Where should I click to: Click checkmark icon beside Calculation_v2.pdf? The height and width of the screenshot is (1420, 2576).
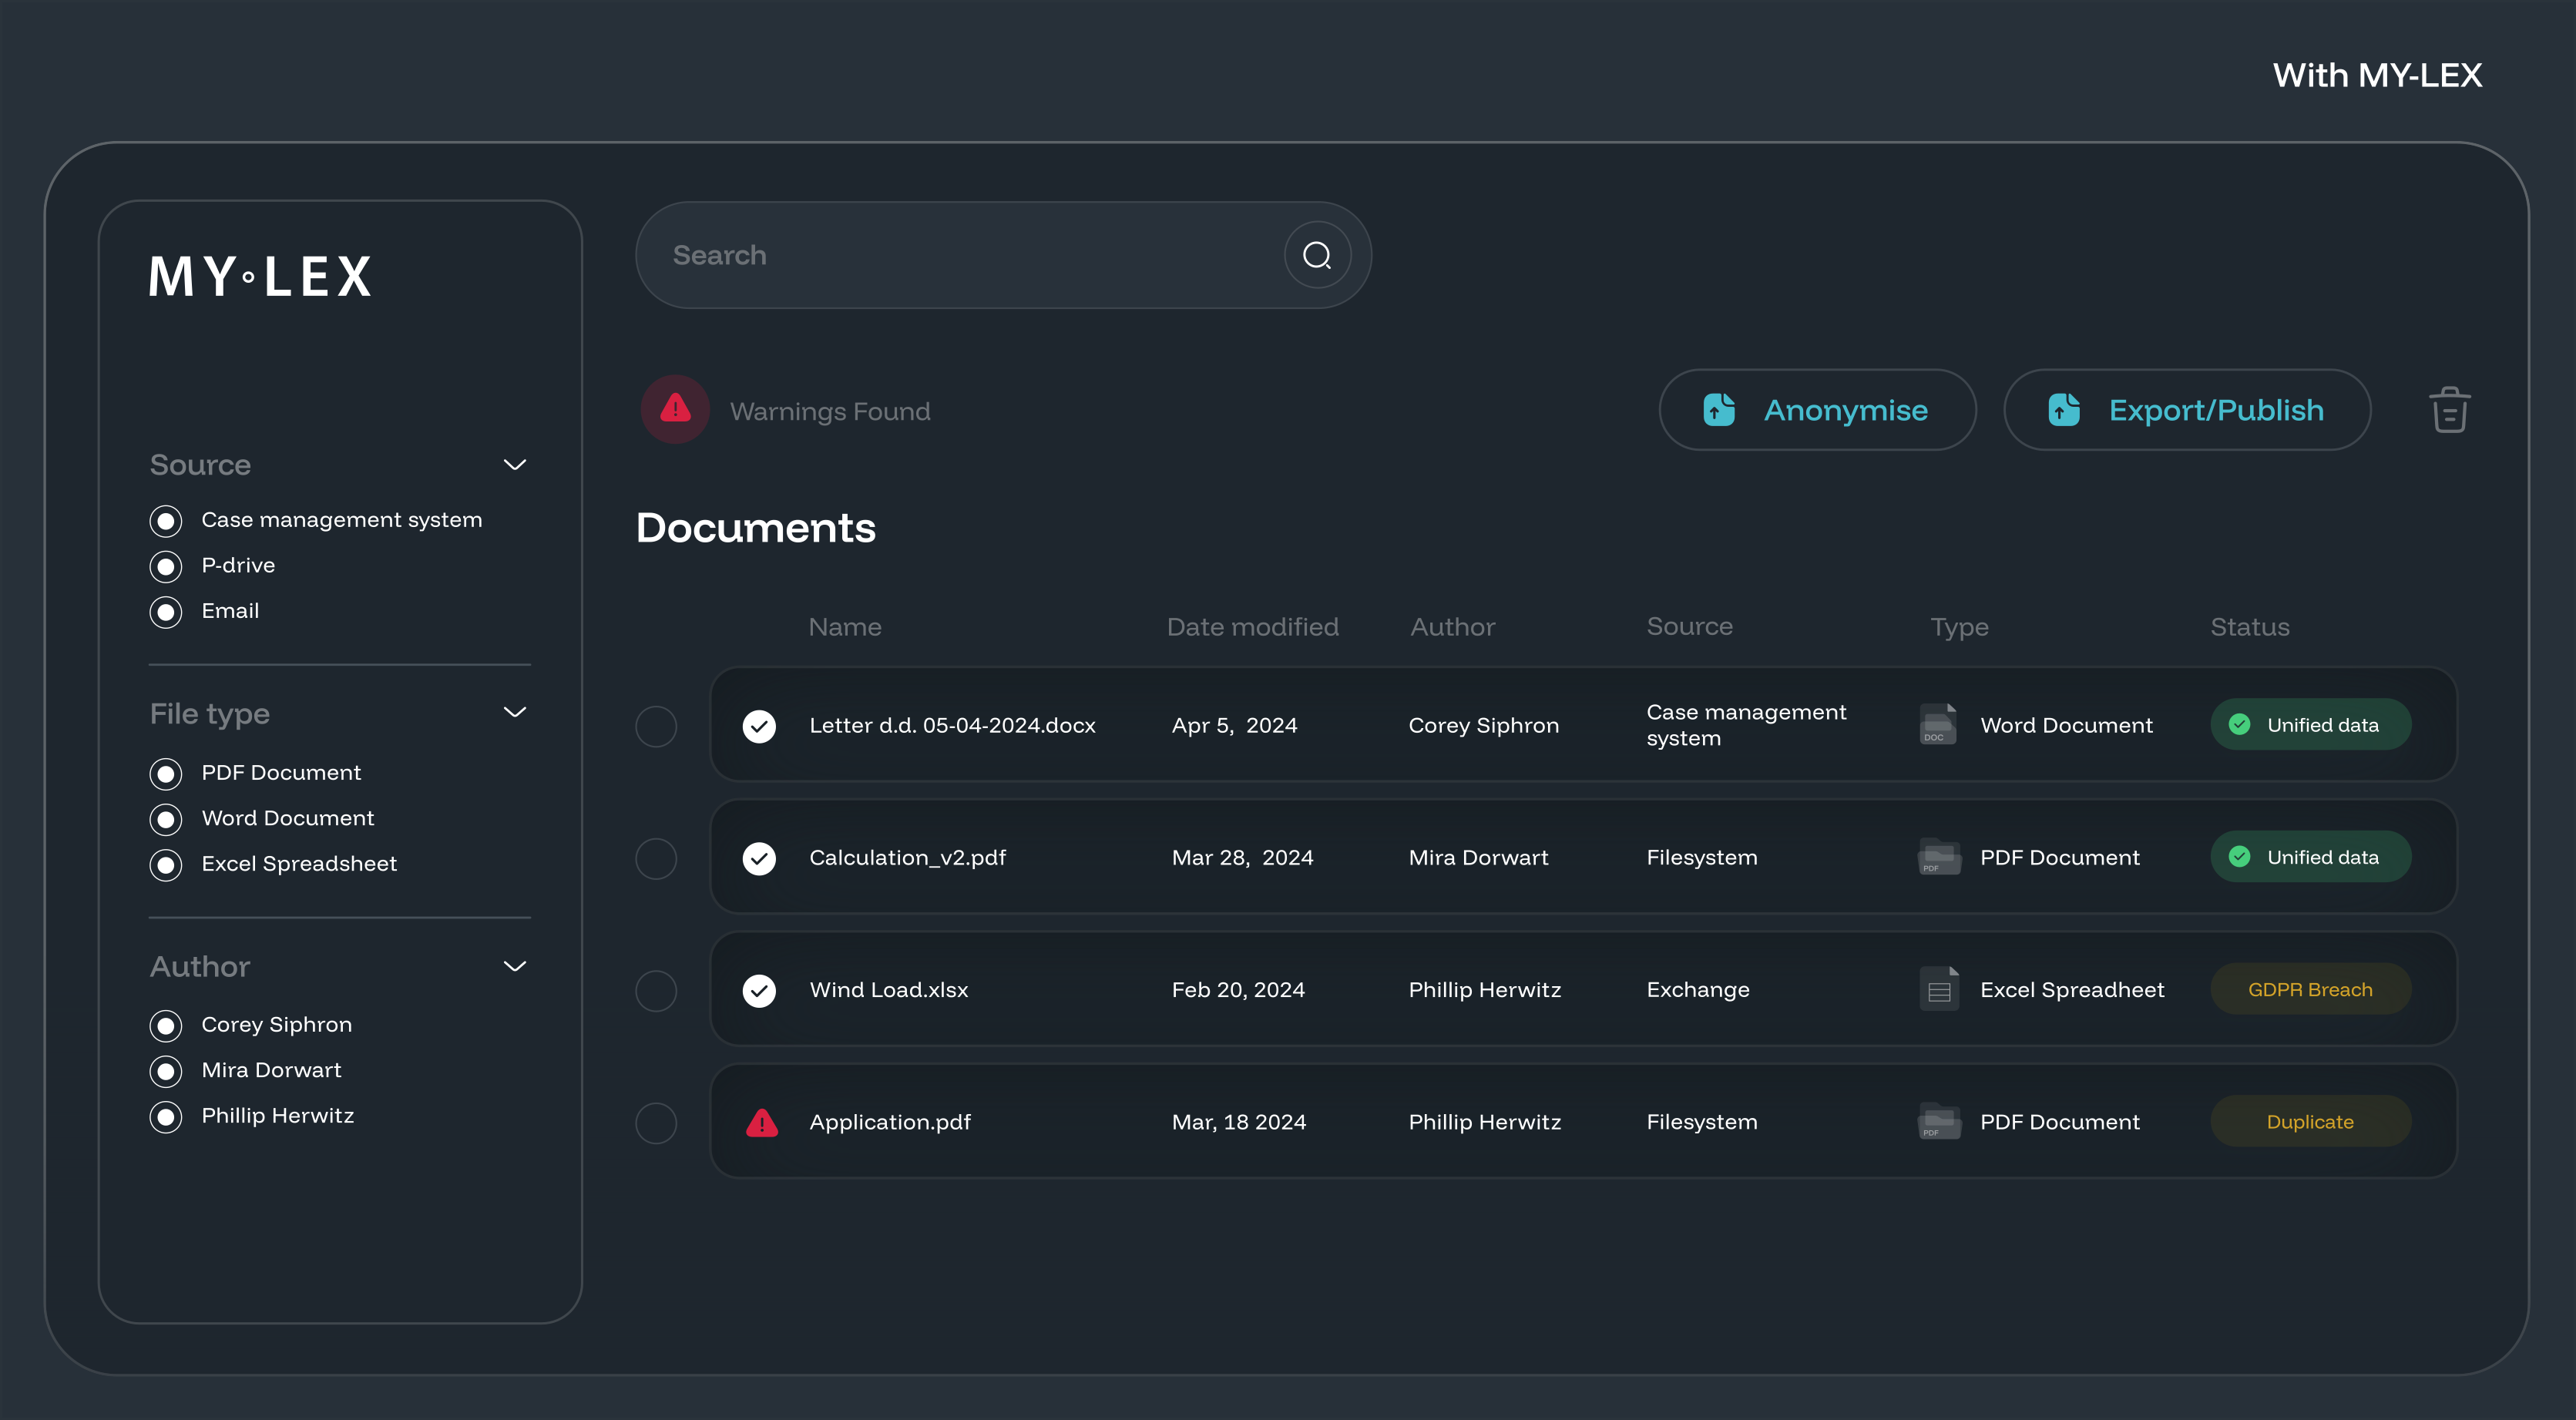(x=759, y=857)
